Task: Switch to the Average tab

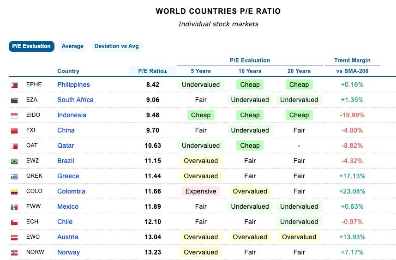Action: pos(72,46)
